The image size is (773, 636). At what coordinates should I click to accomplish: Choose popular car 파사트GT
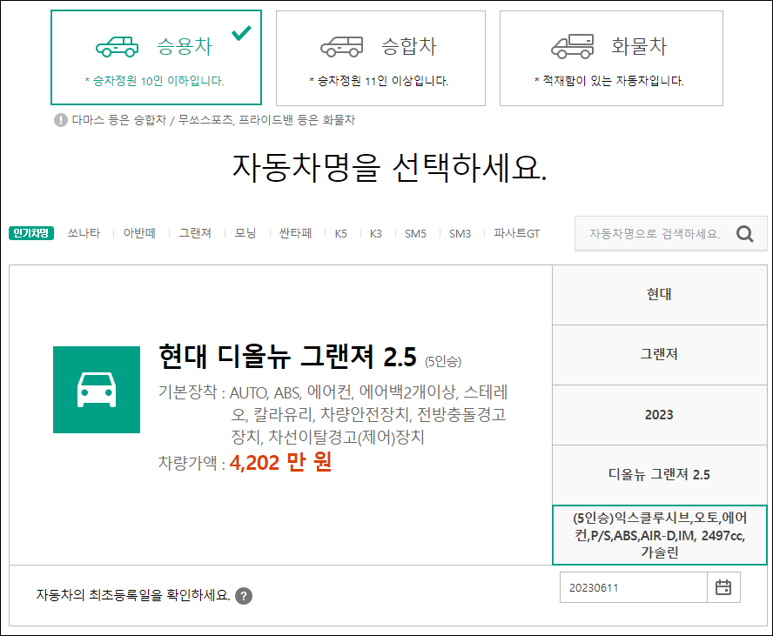[517, 233]
